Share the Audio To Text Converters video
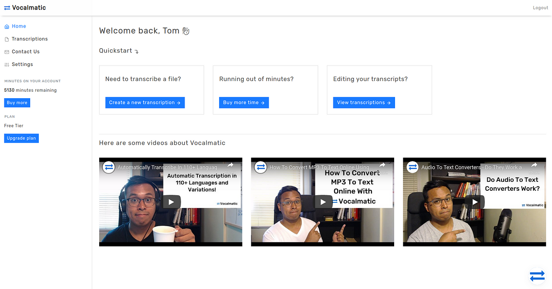Viewport: 552px width, 289px height. [x=534, y=168]
